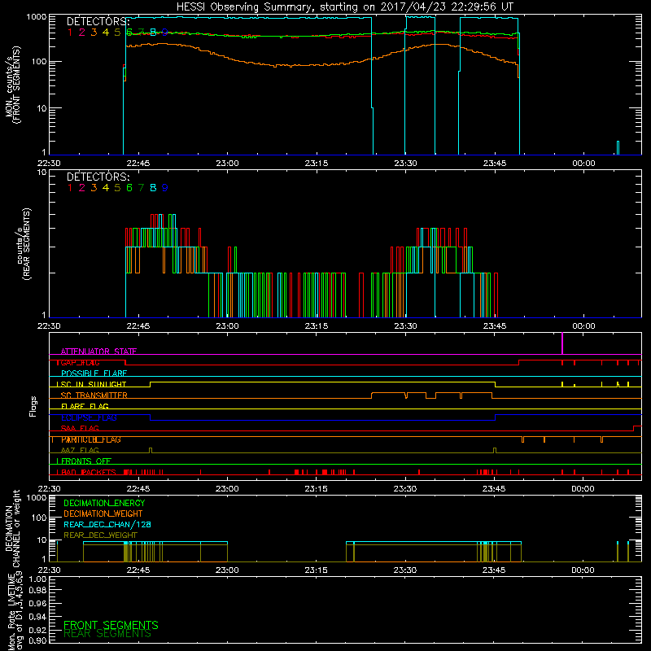This screenshot has width=651, height=651.
Task: Click the 00:00 tick under rear segments plot
Action: (583, 326)
